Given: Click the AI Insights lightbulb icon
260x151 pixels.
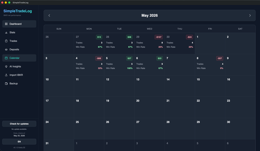Looking at the screenshot, I should point(6,67).
